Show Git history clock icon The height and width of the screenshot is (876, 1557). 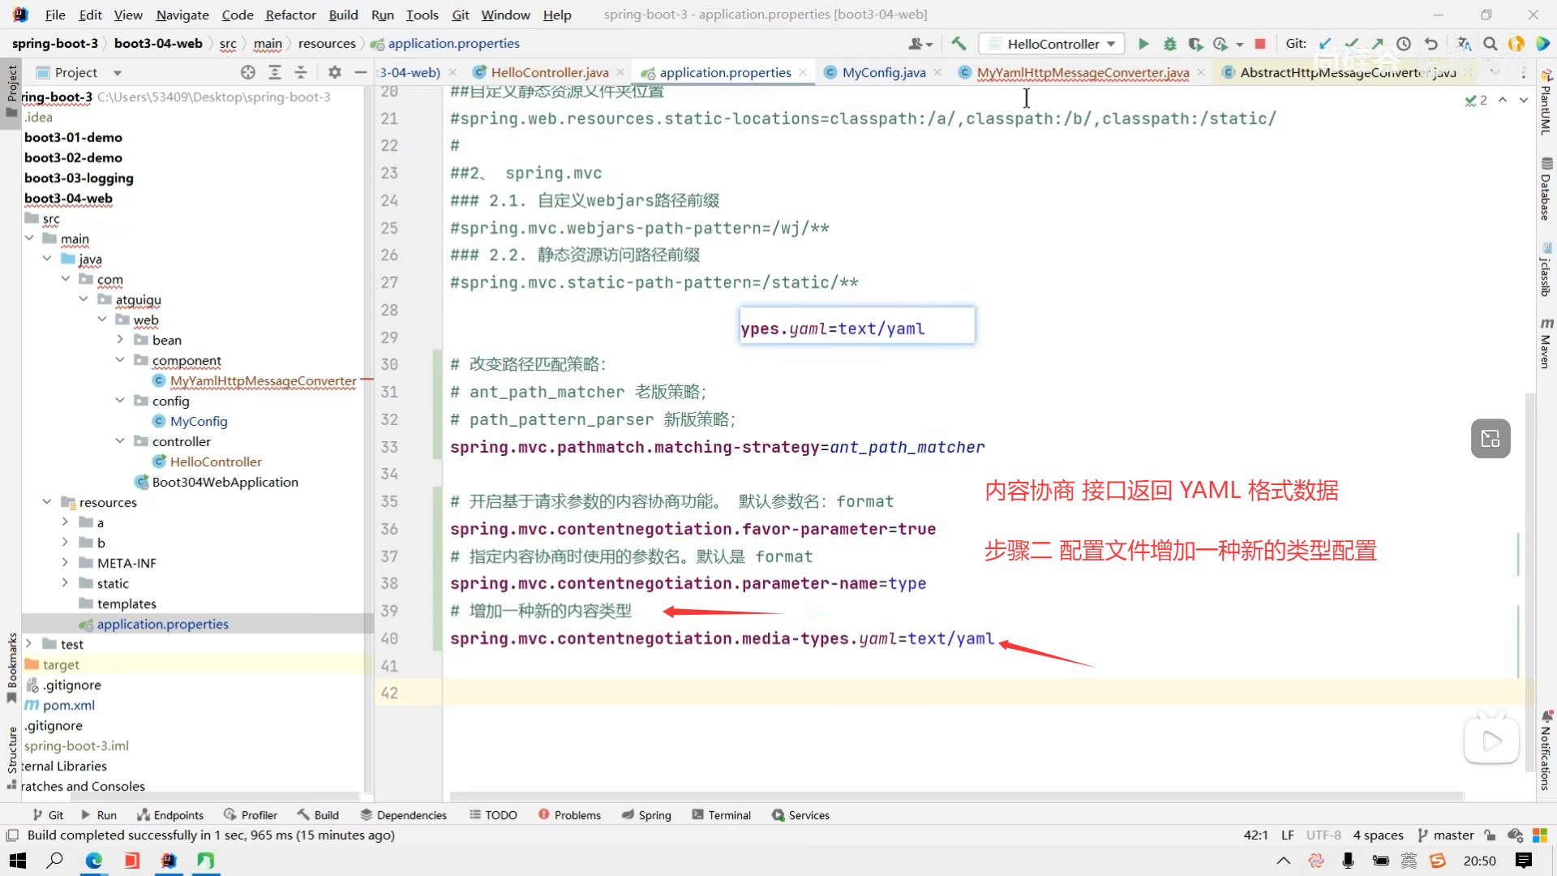click(1404, 44)
